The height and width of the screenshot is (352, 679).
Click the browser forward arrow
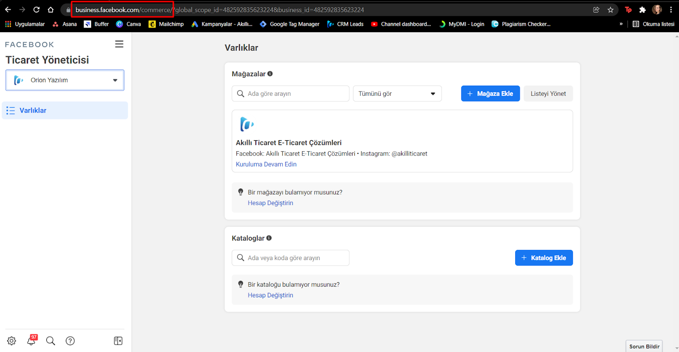click(x=22, y=10)
